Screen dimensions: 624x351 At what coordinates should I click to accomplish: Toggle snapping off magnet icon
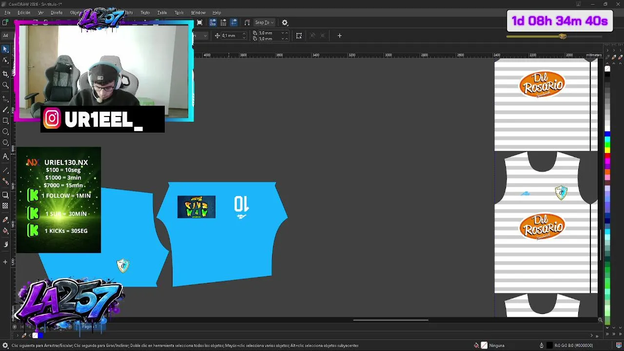click(247, 22)
